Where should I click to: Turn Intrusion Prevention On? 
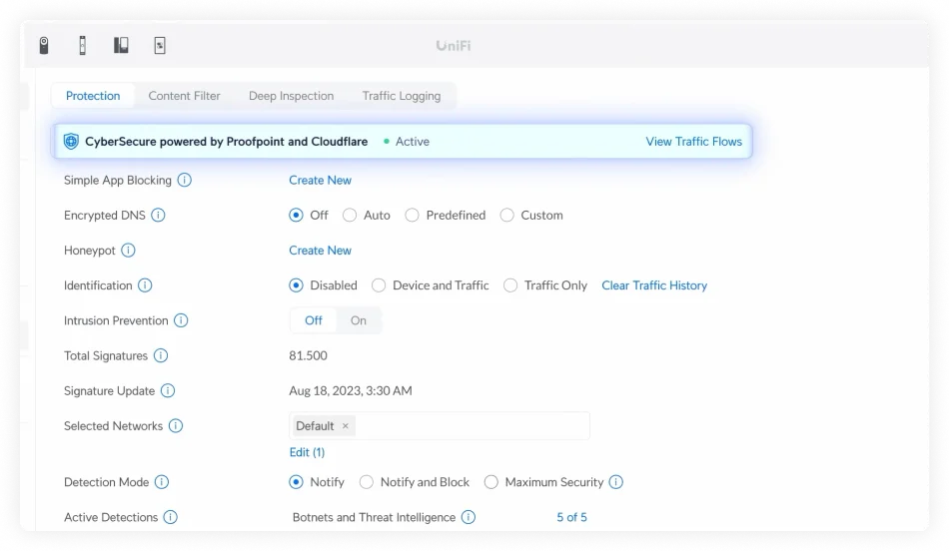(x=359, y=320)
